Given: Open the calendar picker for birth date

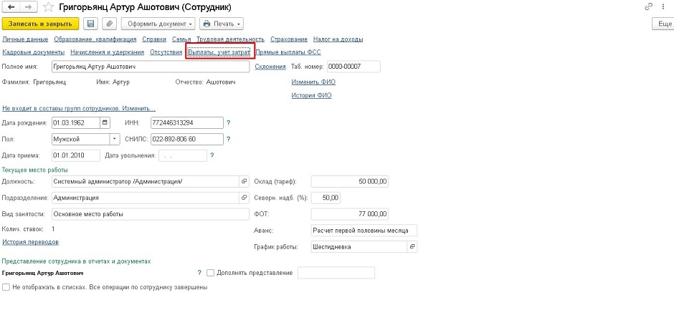Looking at the screenshot, I should [105, 122].
